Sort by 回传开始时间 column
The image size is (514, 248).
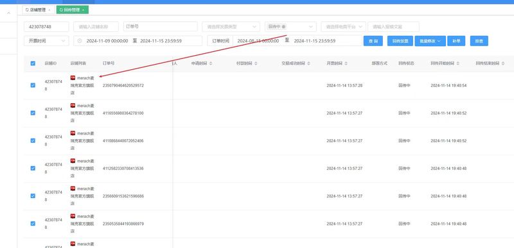458,63
